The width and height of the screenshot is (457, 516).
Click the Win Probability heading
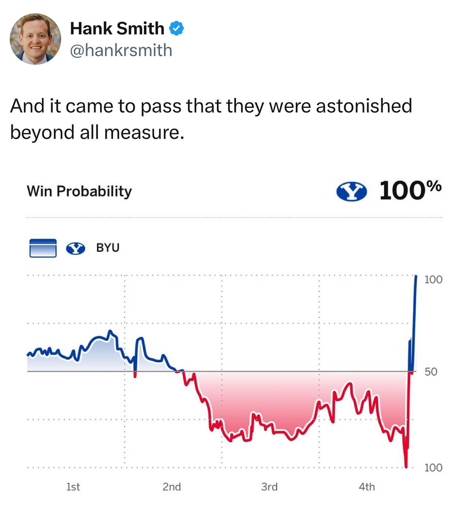[79, 191]
